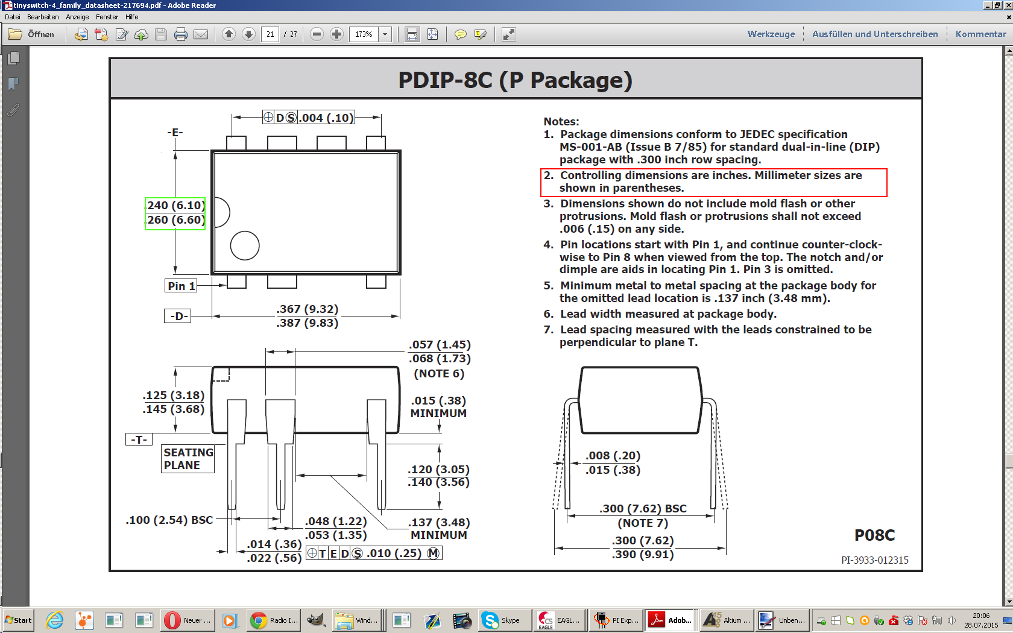
Task: Open the Kommentar panel
Action: [x=980, y=34]
